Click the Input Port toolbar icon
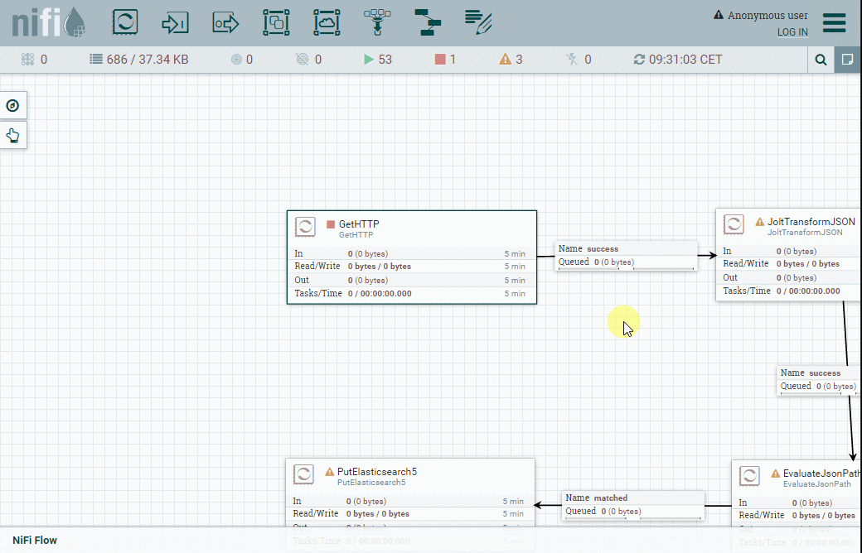Viewport: 862px width, 553px height. pyautogui.click(x=176, y=22)
